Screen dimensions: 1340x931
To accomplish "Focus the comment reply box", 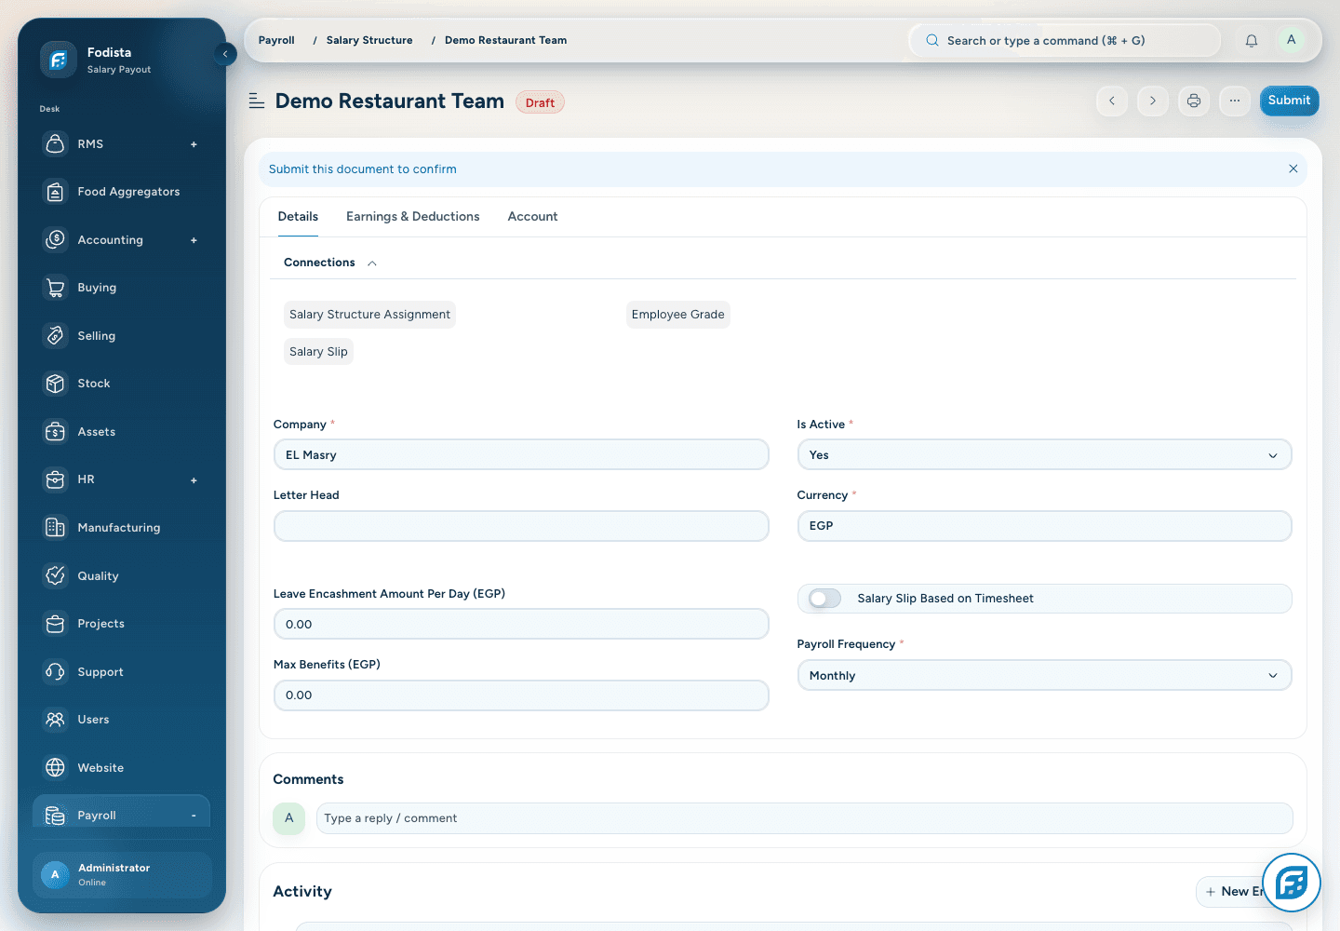I will tap(804, 818).
